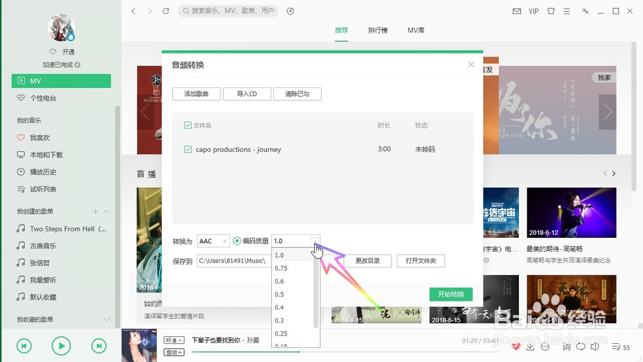Open the VIP membership link
The height and width of the screenshot is (362, 643).
(534, 11)
